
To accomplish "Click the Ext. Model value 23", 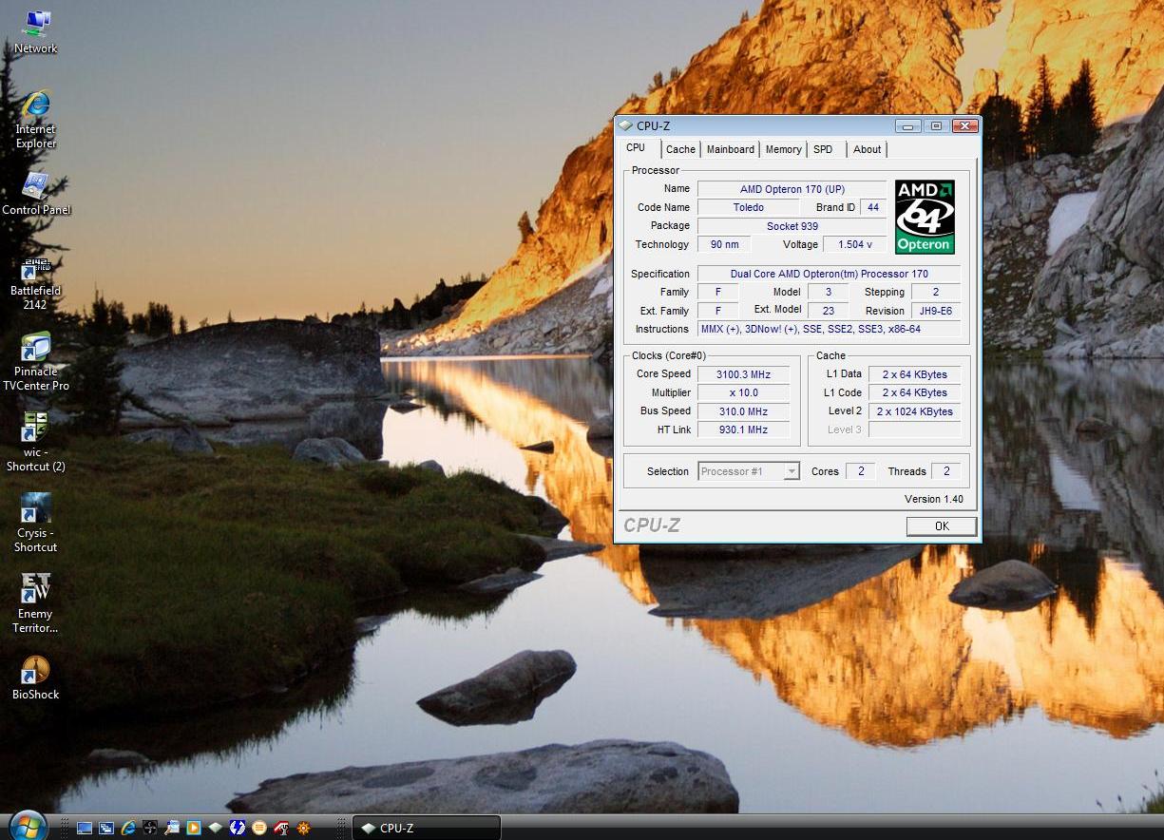I will pyautogui.click(x=828, y=311).
